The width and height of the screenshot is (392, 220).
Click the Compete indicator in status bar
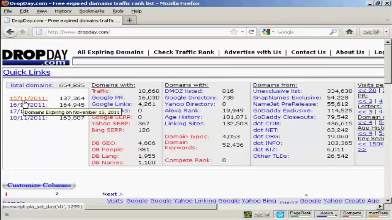click(x=352, y=214)
